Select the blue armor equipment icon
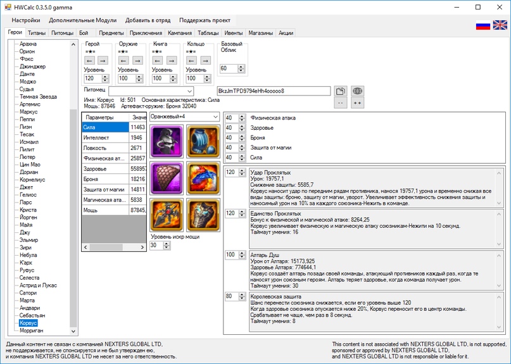Image resolution: width=511 pixels, height=364 pixels. pyautogui.click(x=203, y=141)
